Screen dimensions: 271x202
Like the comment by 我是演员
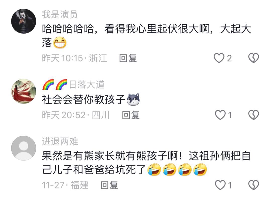click(x=219, y=58)
